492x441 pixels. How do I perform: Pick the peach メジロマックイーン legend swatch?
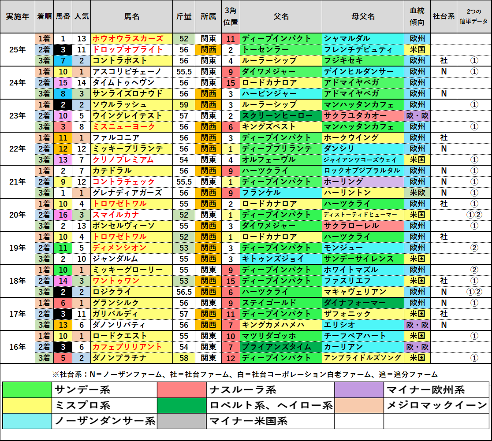[359, 406]
